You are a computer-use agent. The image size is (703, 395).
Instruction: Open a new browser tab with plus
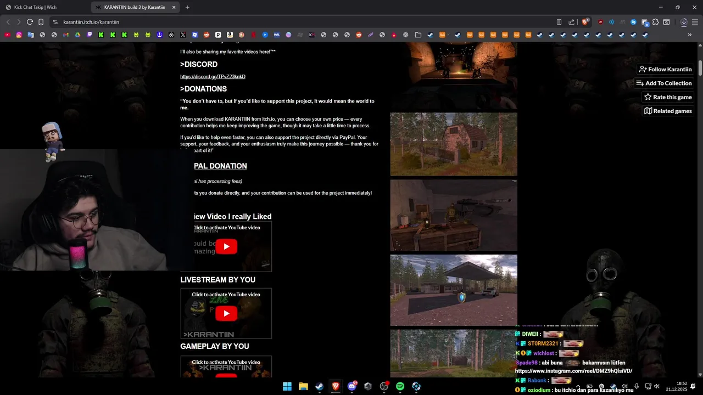(187, 7)
